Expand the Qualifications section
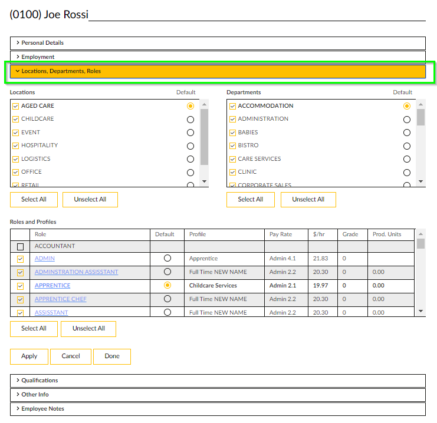This screenshot has width=437, height=423. point(40,381)
